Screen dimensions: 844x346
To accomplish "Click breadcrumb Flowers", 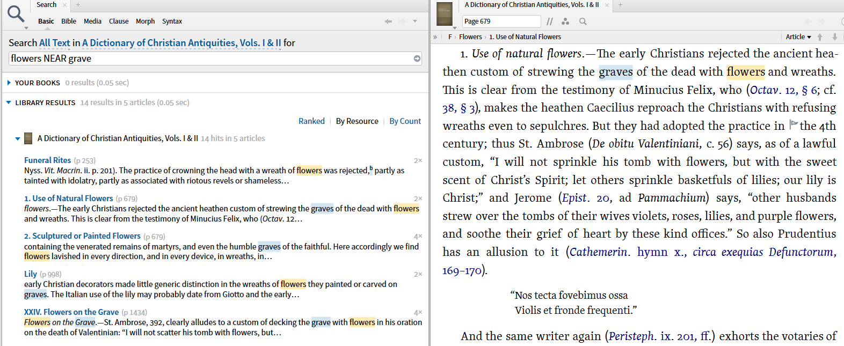I will (470, 37).
